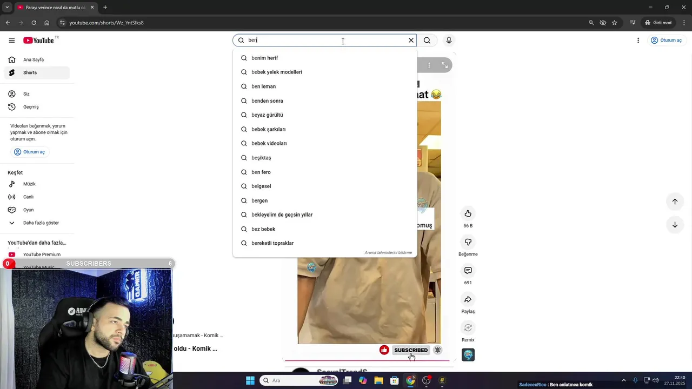Open Geçmiş history in sidebar
The image size is (692, 389).
coord(37,107)
